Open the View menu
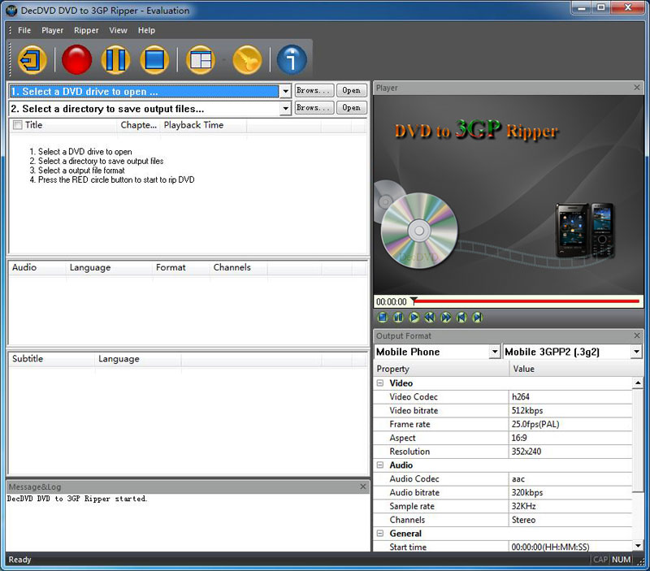This screenshot has height=571, width=650. pyautogui.click(x=118, y=30)
